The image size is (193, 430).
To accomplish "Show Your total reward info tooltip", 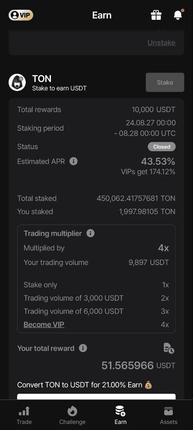I will coord(83,348).
